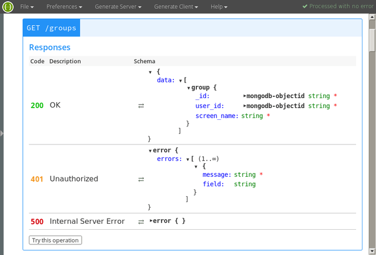Click the Description column header
Viewport: 376px width, 255px height.
[x=65, y=62]
